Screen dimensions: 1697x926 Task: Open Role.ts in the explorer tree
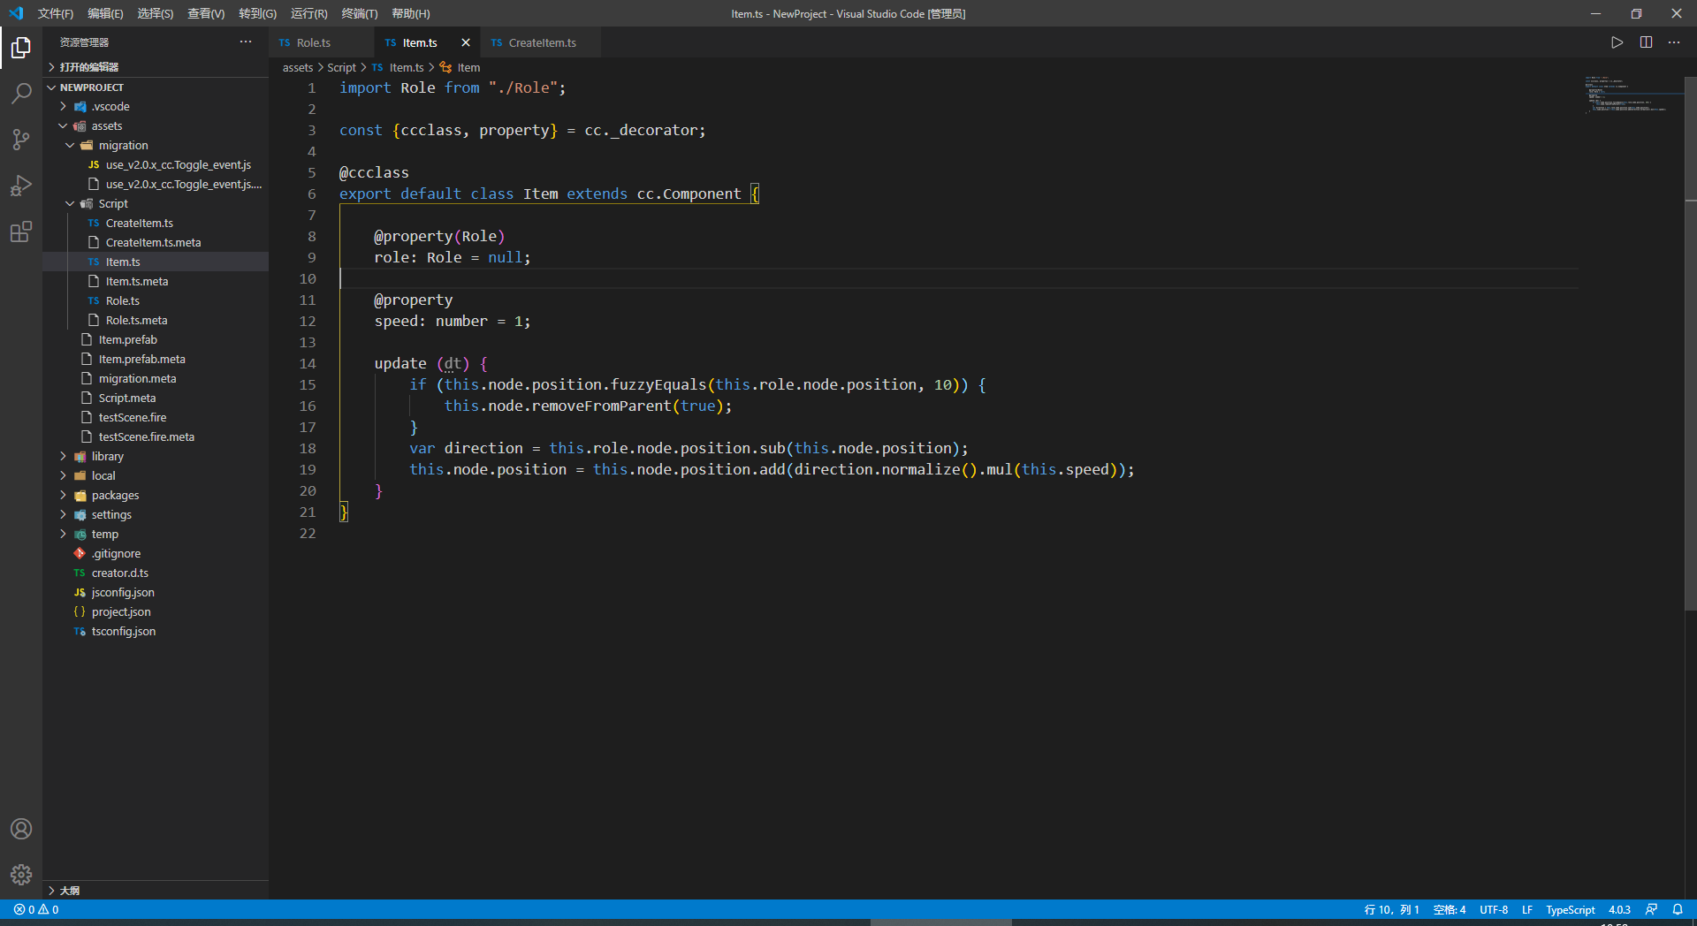122,301
